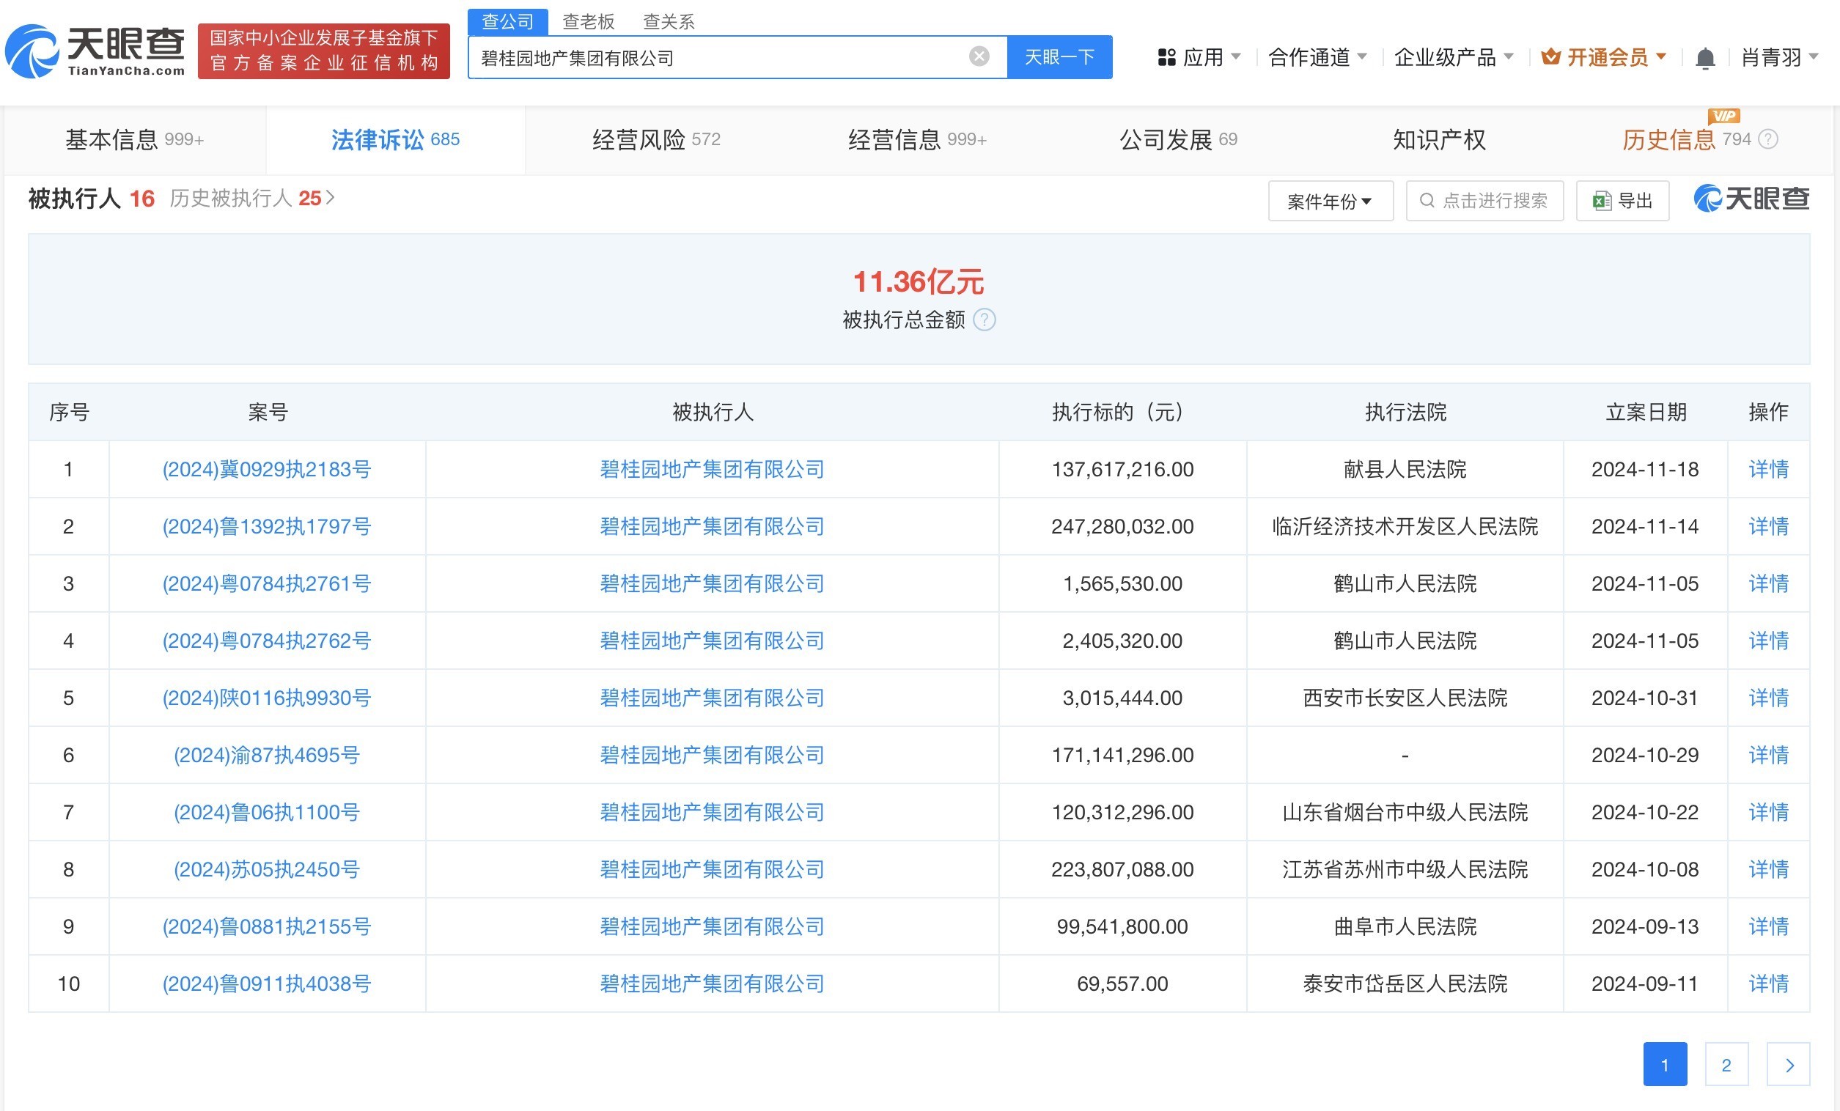Open the 经营信息 tab
This screenshot has height=1111, width=1840.
[x=917, y=140]
